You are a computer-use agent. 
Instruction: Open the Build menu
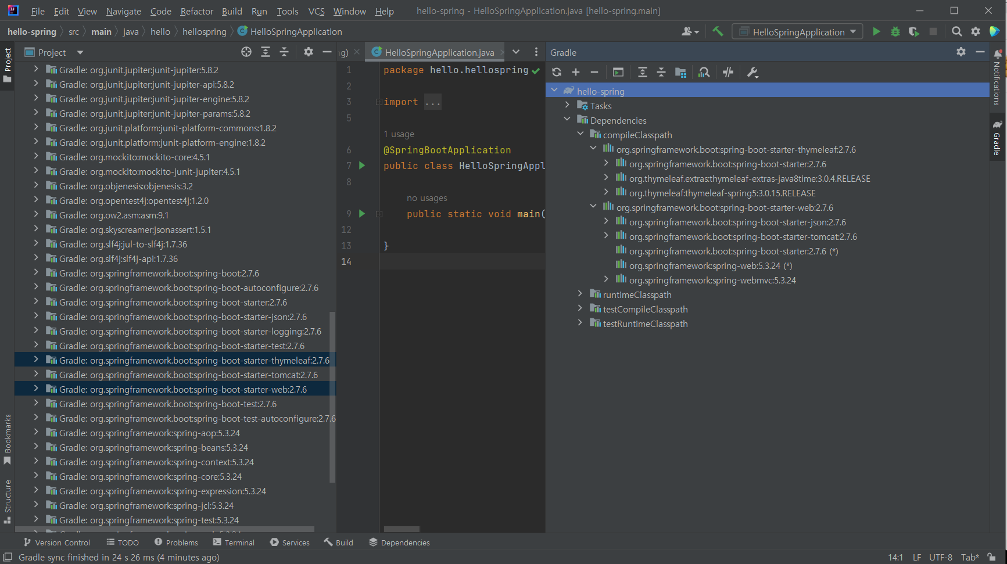(x=232, y=11)
